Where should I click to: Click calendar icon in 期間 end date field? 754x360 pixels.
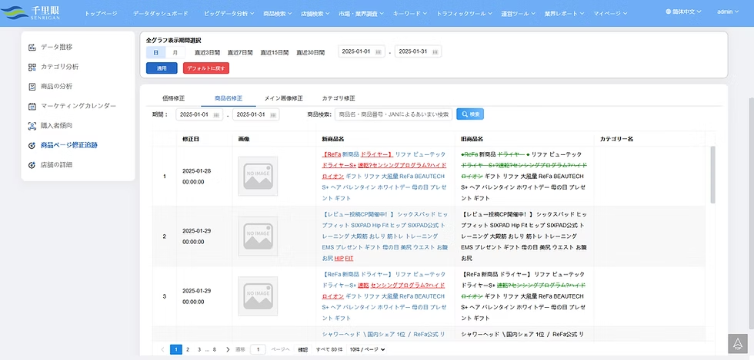click(272, 114)
